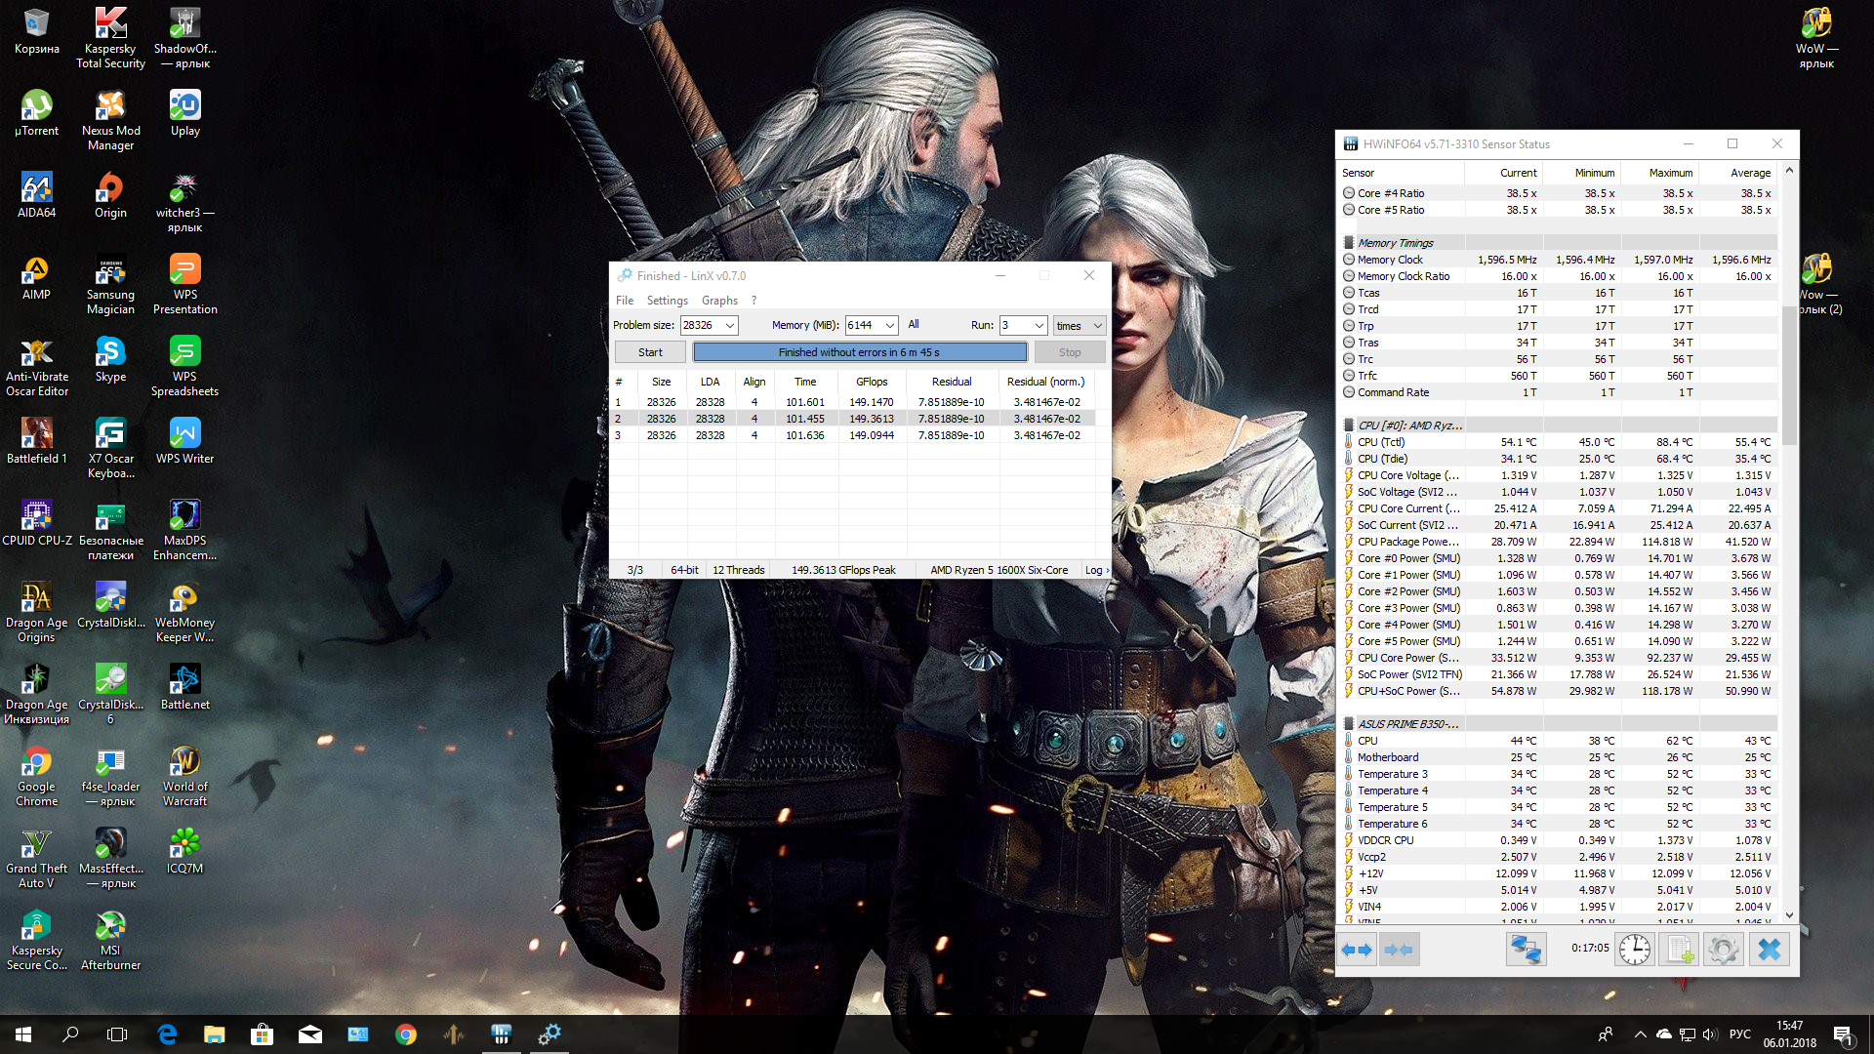Click the LinX finished progress bar
The image size is (1874, 1054).
859,352
